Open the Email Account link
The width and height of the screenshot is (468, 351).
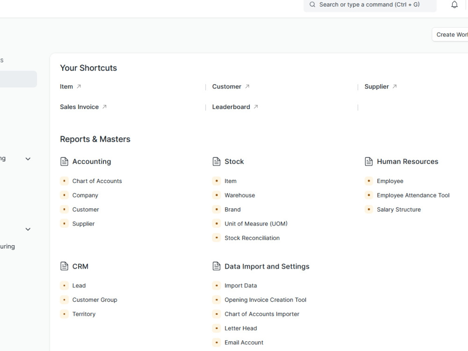tap(244, 343)
